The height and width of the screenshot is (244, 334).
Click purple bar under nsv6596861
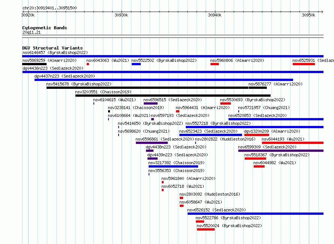[x=152, y=143]
